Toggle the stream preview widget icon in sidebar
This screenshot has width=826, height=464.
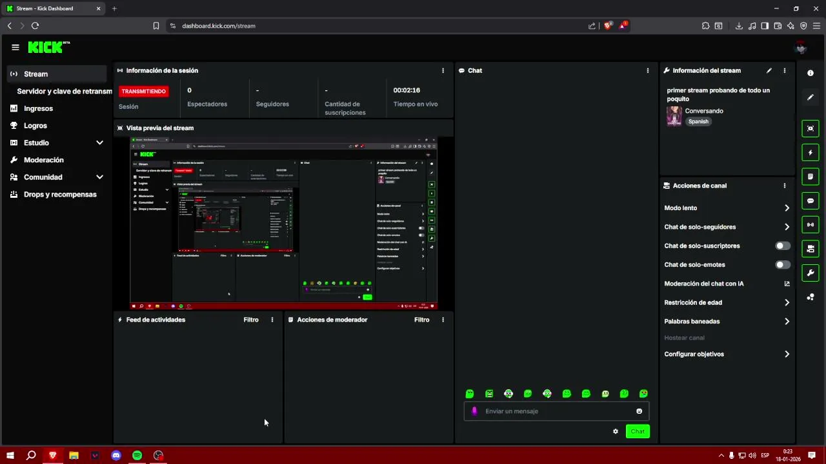811,128
